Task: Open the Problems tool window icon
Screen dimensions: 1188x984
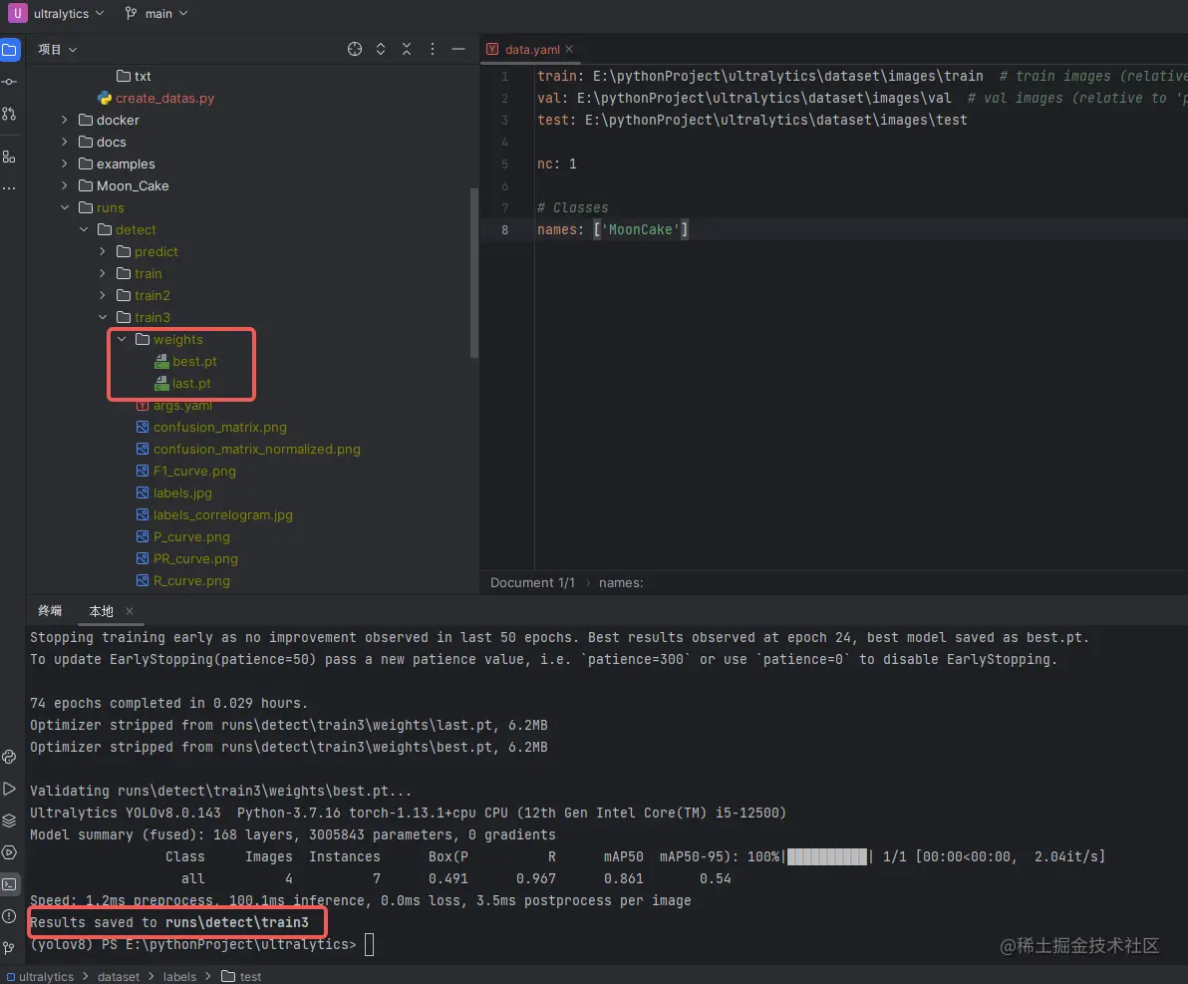Action: (x=9, y=916)
